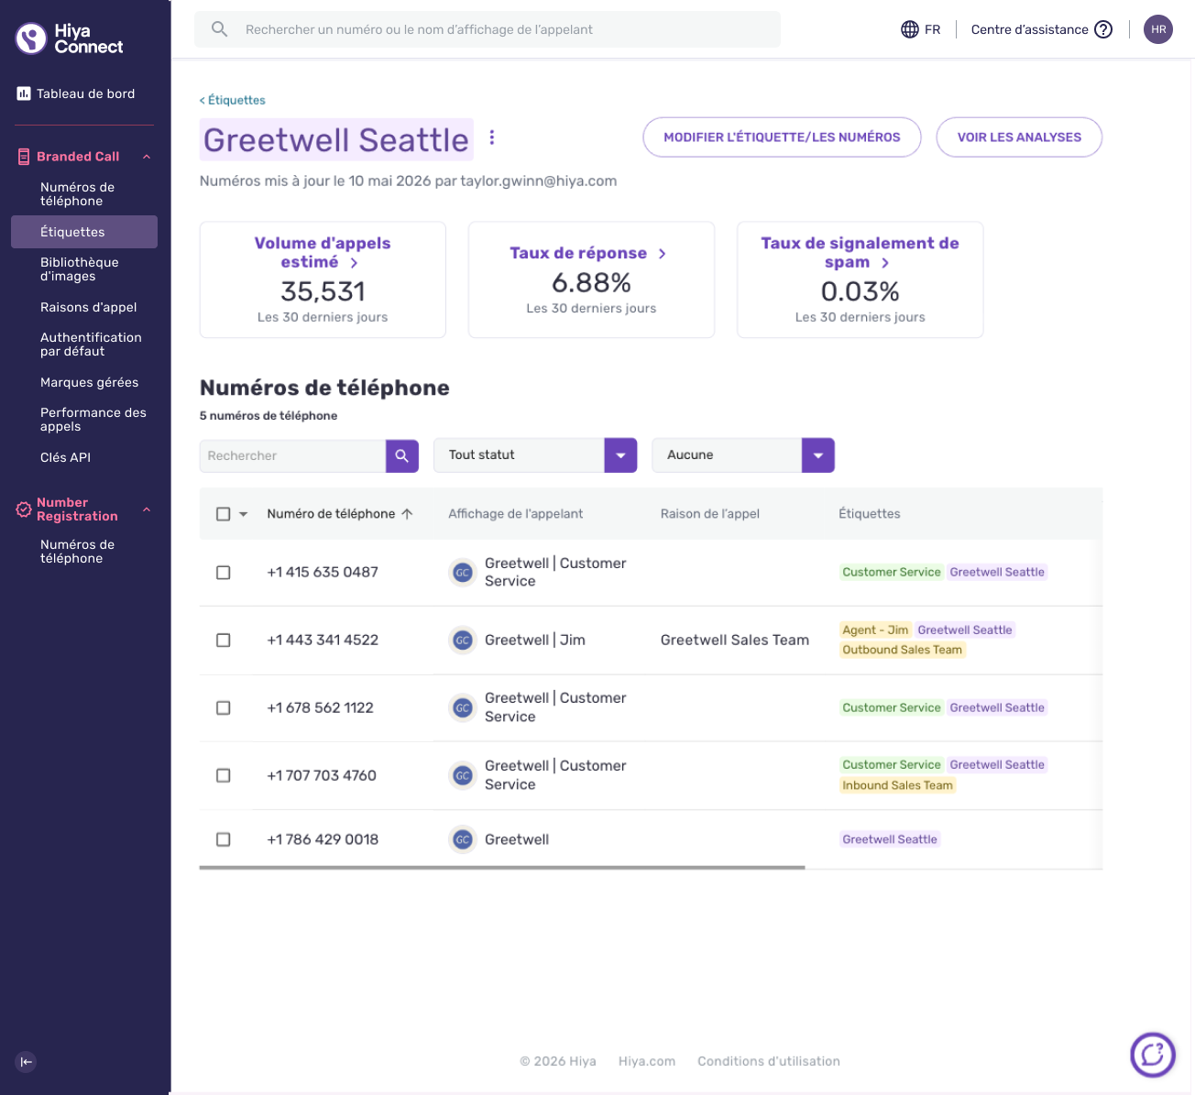Screen dimensions: 1195x1095
Task: Click the Centre d'assistance question mark icon
Action: (1103, 29)
